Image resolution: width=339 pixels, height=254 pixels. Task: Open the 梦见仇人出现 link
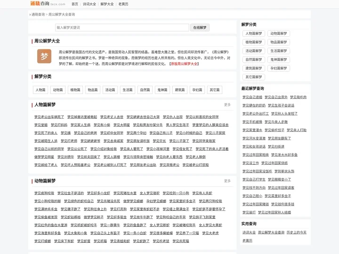173,117
